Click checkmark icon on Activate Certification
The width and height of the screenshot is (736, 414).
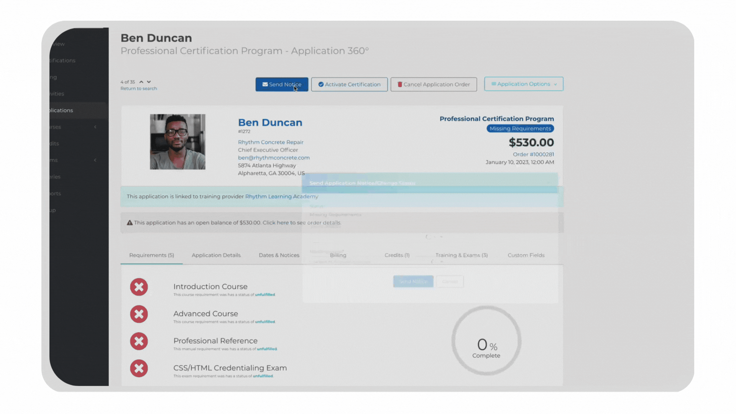pyautogui.click(x=321, y=84)
